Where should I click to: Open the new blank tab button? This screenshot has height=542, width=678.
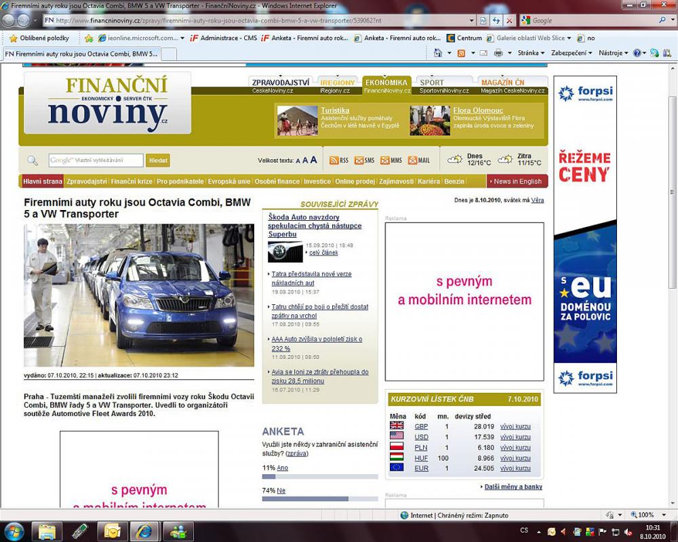[169, 54]
